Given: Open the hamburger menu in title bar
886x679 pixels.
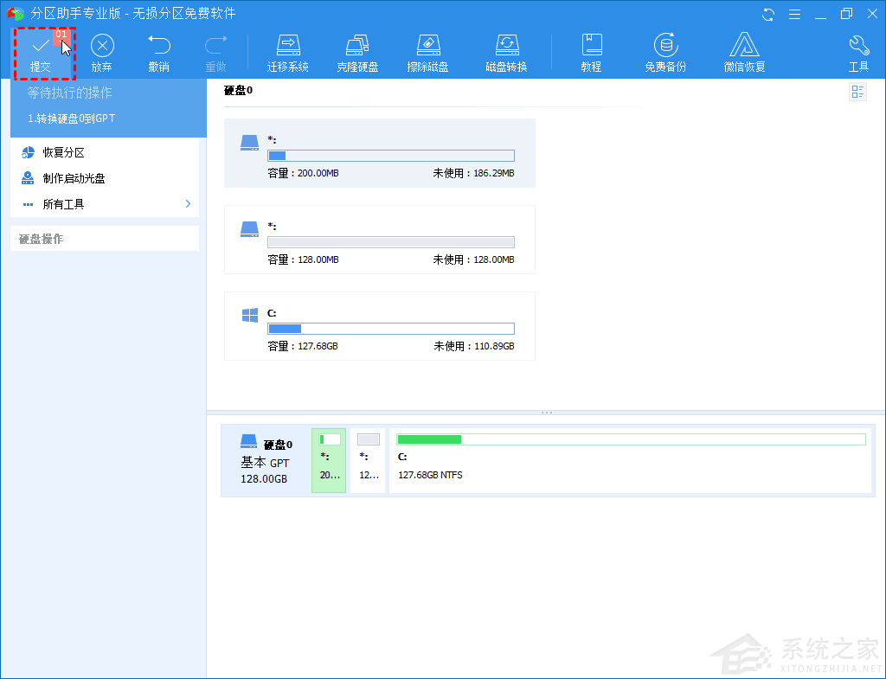Looking at the screenshot, I should click(794, 14).
